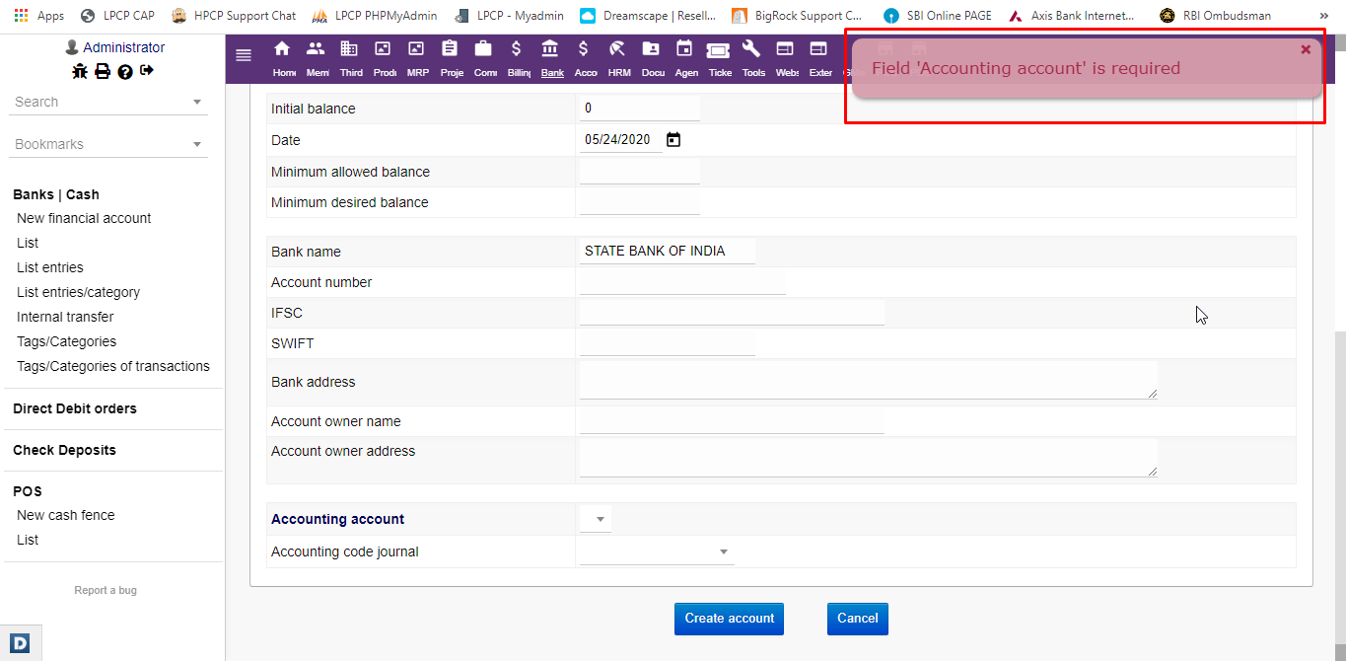Open the Agenda calendar icon in toolbar
Viewport: 1346px width, 661px height.
[x=684, y=49]
